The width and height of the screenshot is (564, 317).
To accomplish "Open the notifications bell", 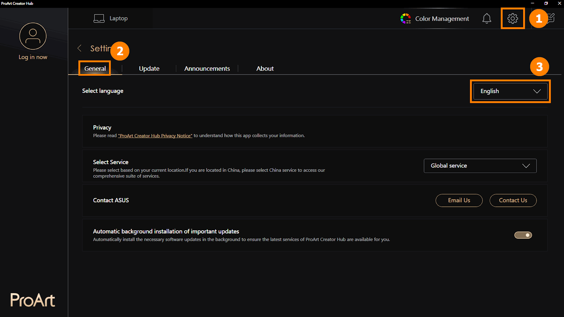I will [487, 18].
